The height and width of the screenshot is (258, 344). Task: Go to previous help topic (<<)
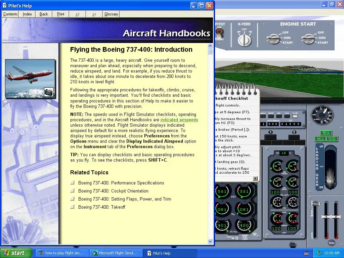[x=78, y=14]
